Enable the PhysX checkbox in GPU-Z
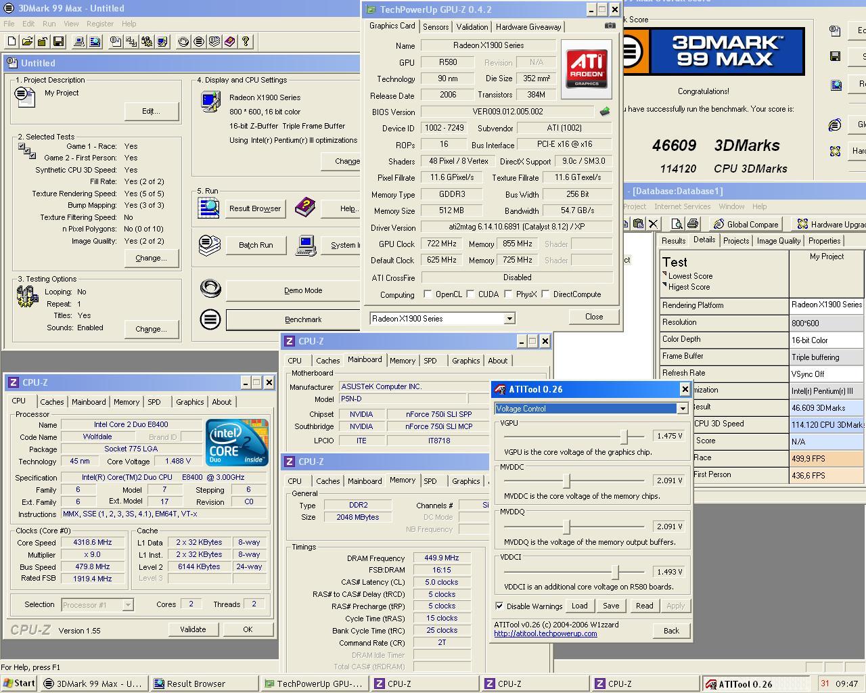866x693 pixels. (507, 294)
